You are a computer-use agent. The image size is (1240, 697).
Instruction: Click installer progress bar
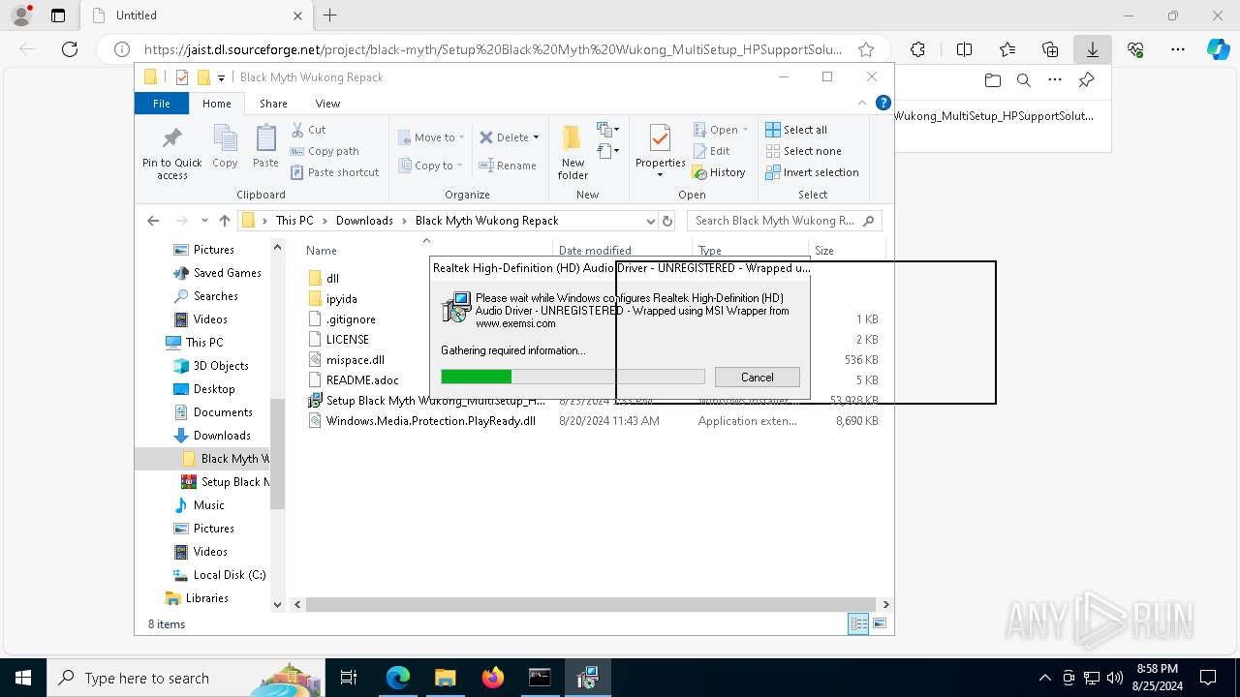573,377
